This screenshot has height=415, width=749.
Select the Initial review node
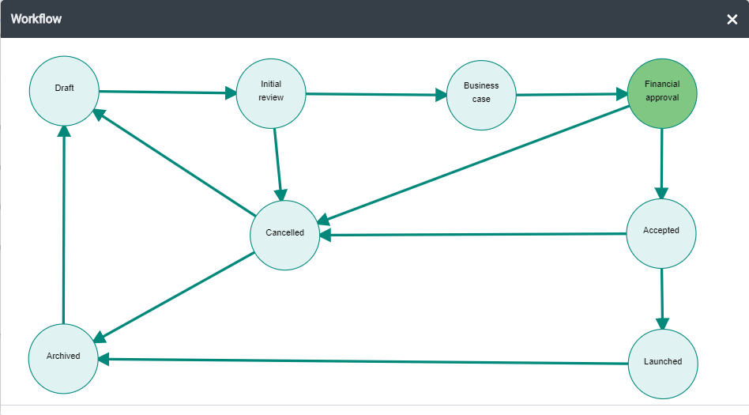coord(271,93)
